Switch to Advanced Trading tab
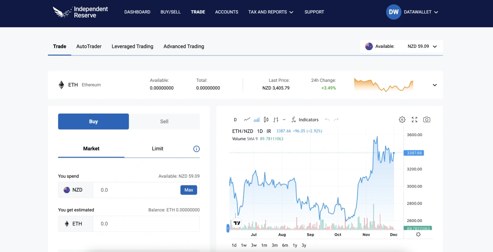This screenshot has height=252, width=493. coord(184,46)
